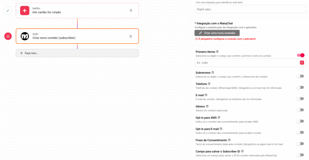Delete the 'Um cartão for criado' trigger

[x=131, y=11]
